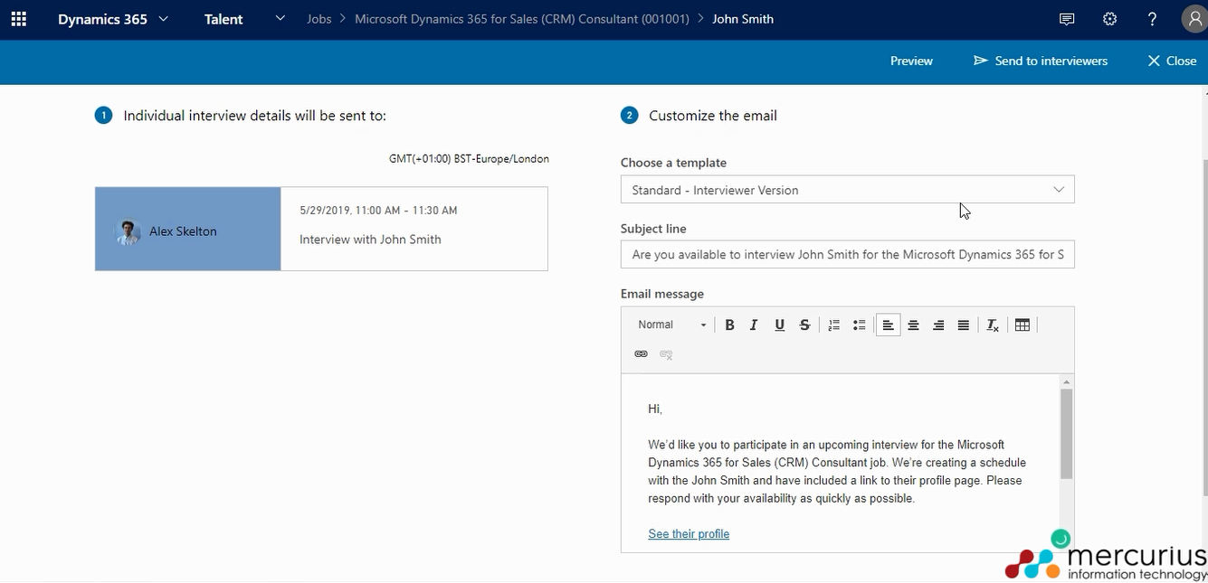
Task: Click the Interview with John Smith details
Action: 370,240
